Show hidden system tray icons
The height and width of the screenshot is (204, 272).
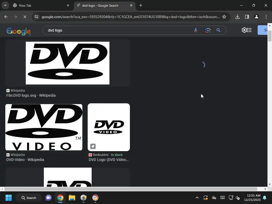[197, 198]
